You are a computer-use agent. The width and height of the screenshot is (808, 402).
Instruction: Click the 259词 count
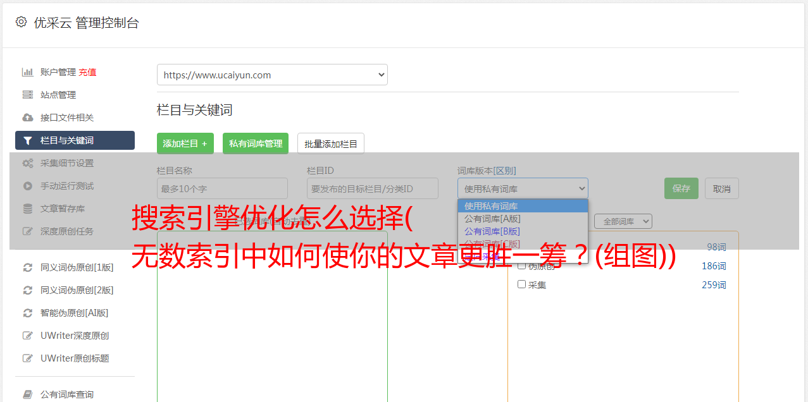click(x=714, y=285)
